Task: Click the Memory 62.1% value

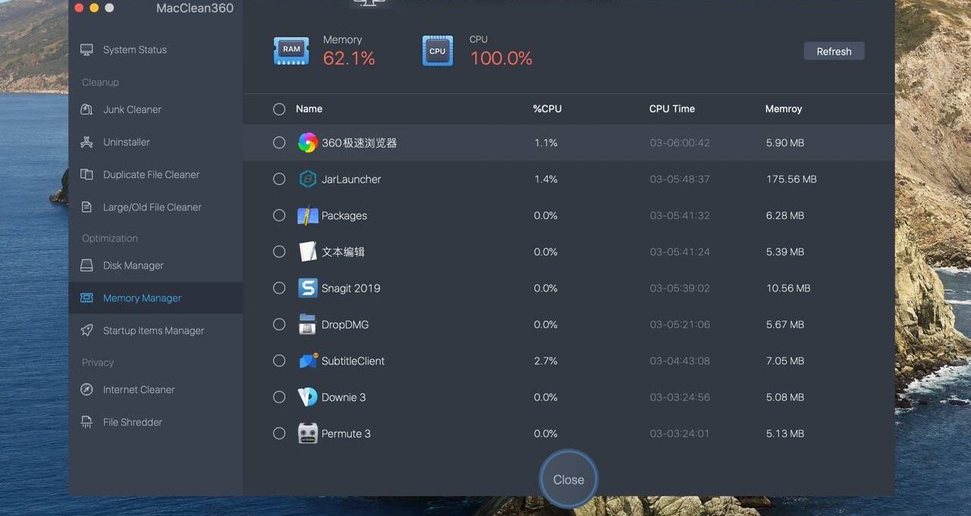Action: tap(349, 58)
